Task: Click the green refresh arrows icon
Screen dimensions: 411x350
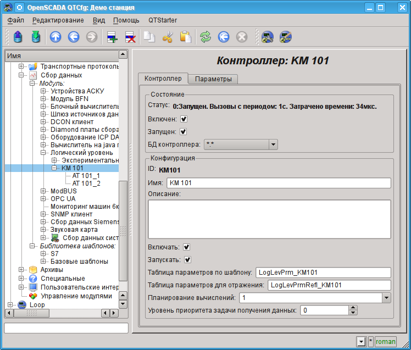Action: pyautogui.click(x=205, y=37)
